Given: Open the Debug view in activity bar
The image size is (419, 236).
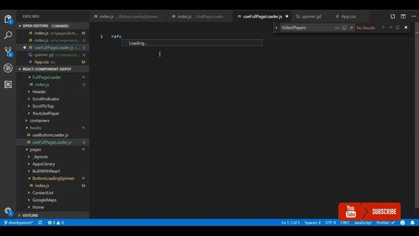Looking at the screenshot, I should pyautogui.click(x=8, y=68).
